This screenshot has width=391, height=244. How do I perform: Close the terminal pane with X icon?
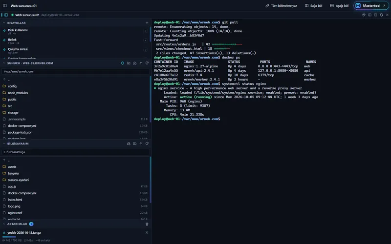(387, 15)
